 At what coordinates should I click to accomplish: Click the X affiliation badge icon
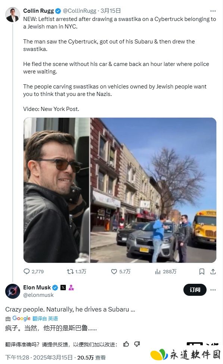pos(63,288)
